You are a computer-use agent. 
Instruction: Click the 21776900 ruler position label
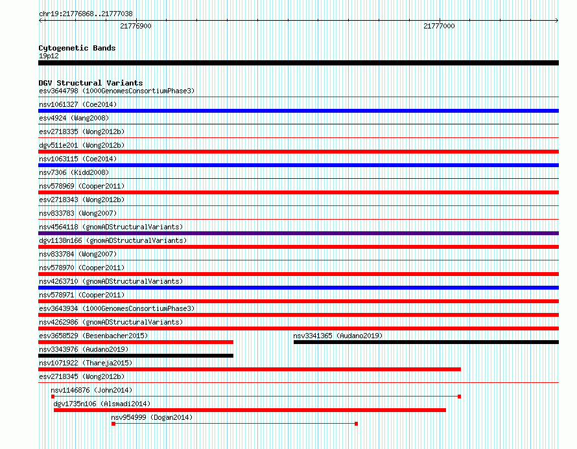click(135, 26)
